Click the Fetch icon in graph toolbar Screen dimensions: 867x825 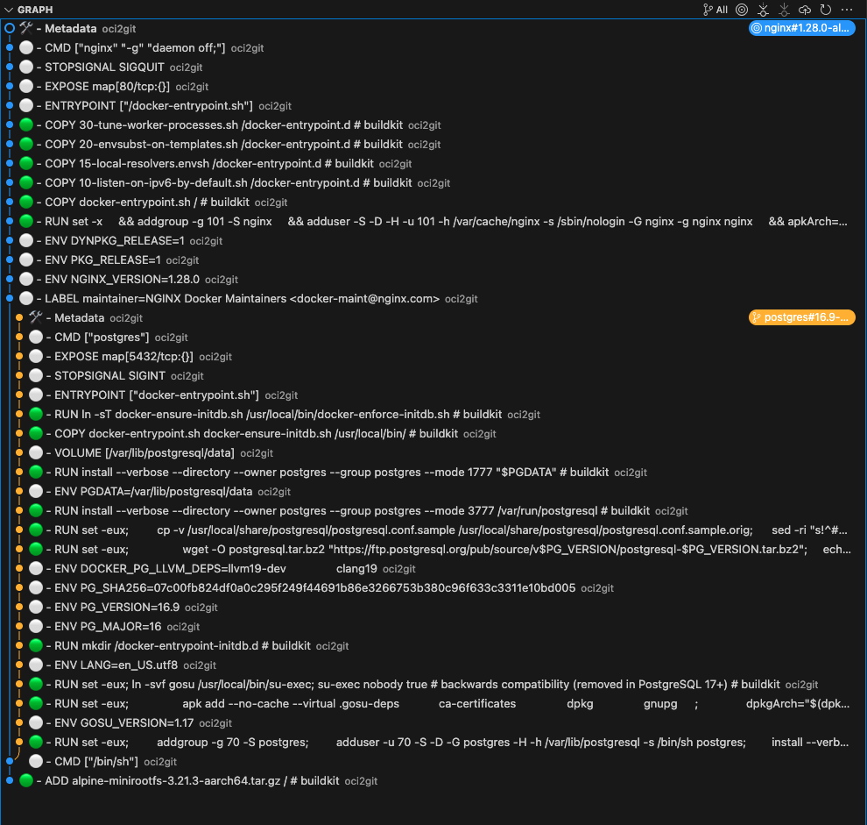[x=763, y=10]
